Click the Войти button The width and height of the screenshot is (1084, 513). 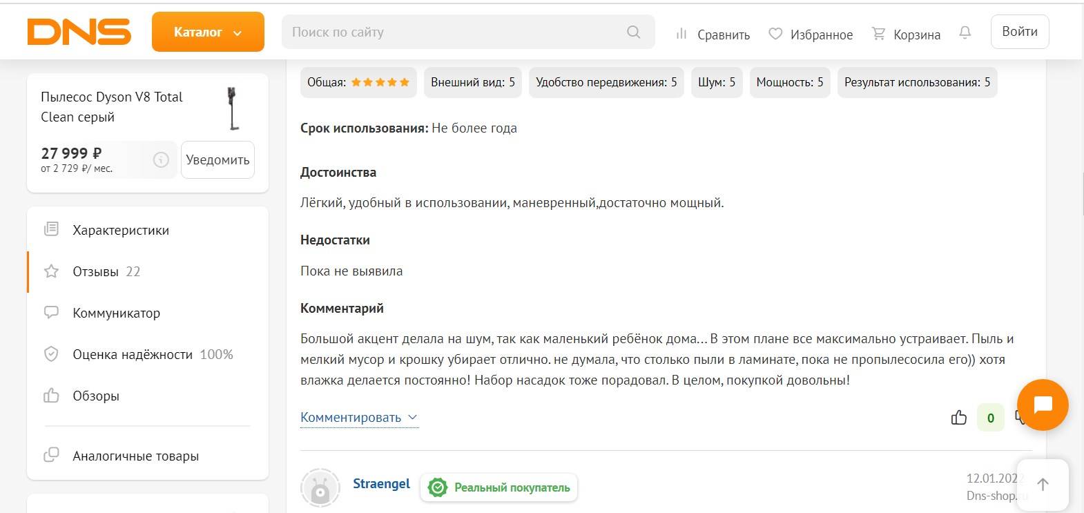pos(1019,32)
